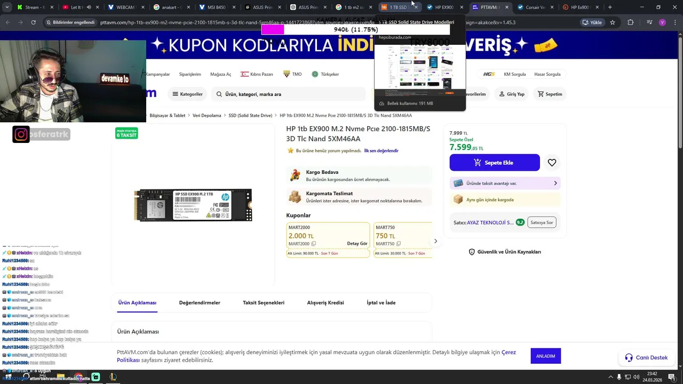
Task: Accept cookies with ANLADIM button
Action: tap(545, 356)
